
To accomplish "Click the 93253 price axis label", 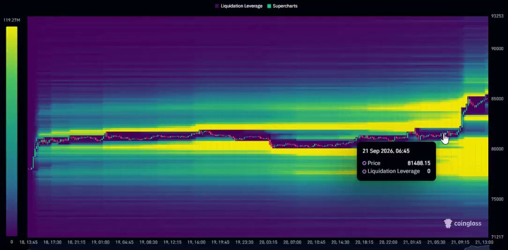I will tap(497, 15).
